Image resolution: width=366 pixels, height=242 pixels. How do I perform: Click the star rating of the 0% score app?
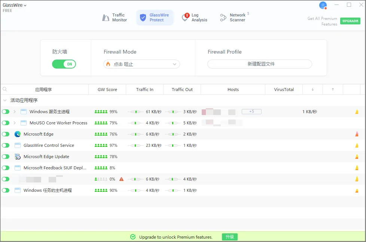[101, 179]
